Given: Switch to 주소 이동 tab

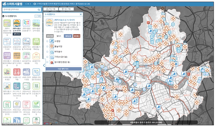Looking at the screenshot, I should 51,9.
